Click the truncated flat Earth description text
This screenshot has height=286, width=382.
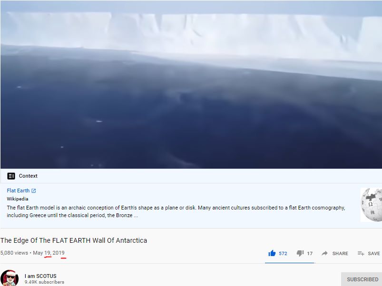pos(176,211)
